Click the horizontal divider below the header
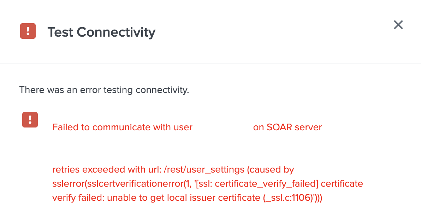 [x=210, y=63]
